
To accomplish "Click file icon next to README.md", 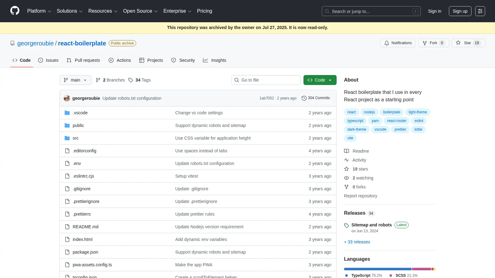I will (x=67, y=227).
